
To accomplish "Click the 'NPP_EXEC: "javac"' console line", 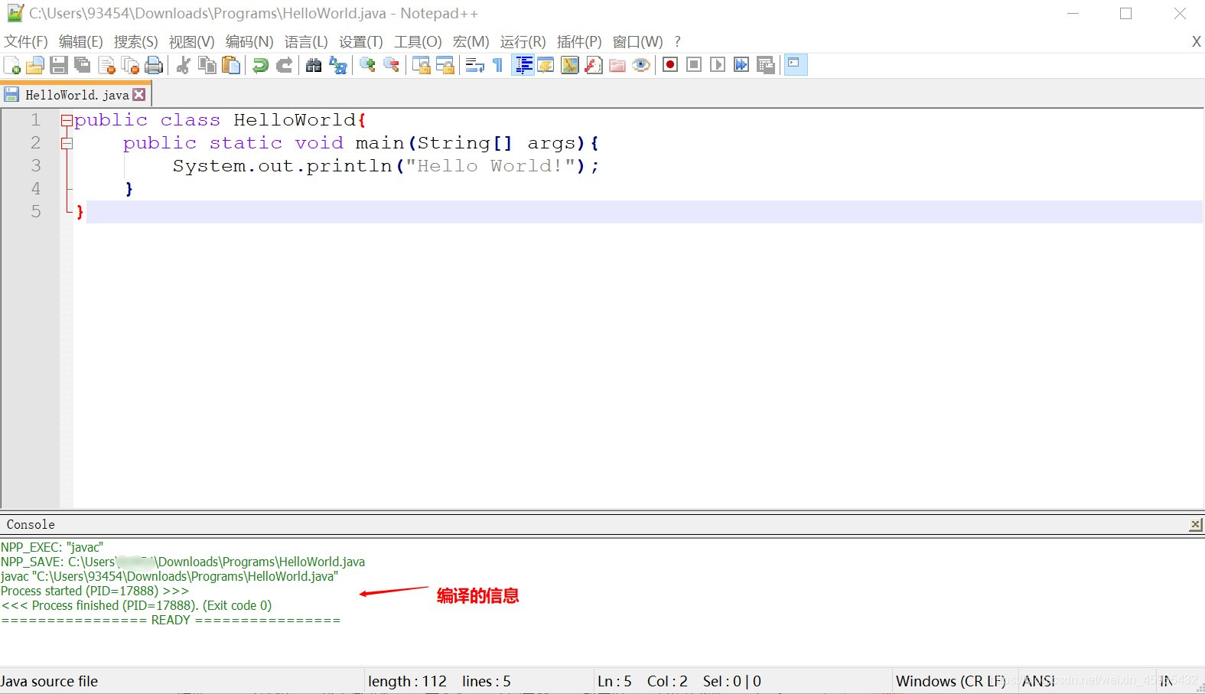I will click(52, 547).
